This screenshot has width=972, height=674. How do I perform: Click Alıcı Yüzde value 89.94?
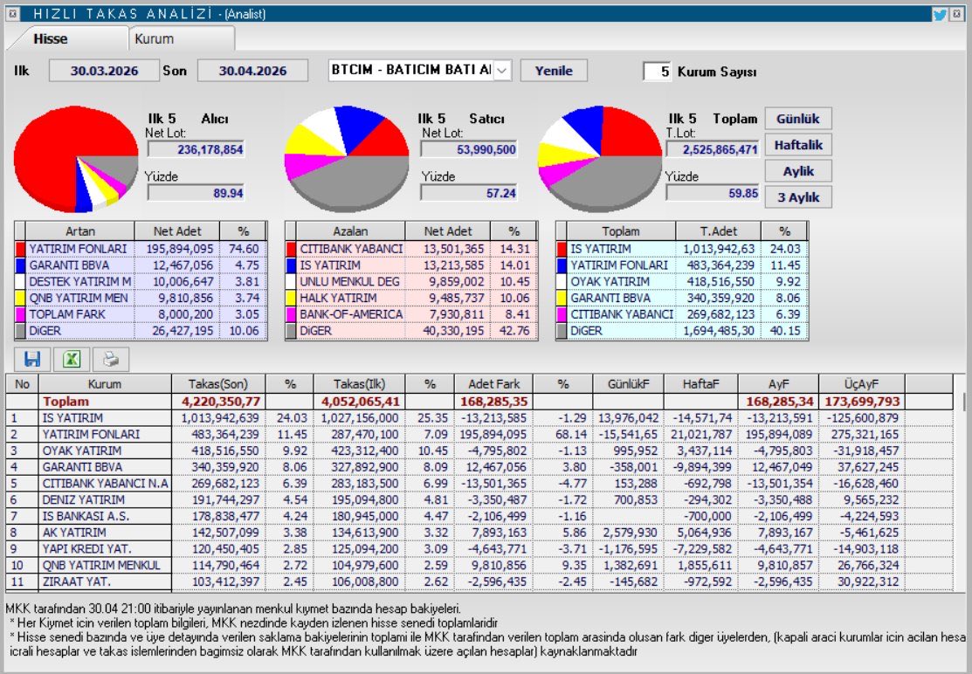pos(196,193)
